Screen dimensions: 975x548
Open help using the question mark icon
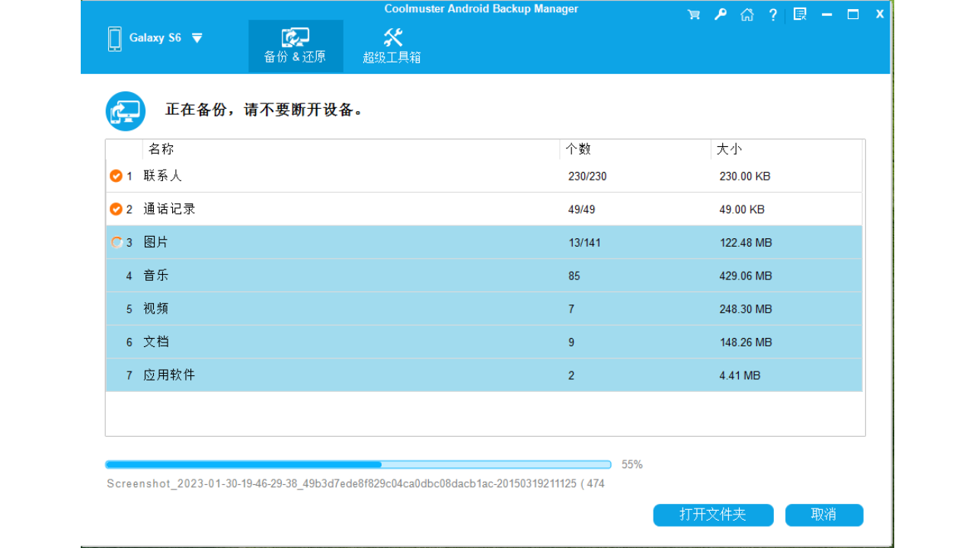click(x=772, y=14)
